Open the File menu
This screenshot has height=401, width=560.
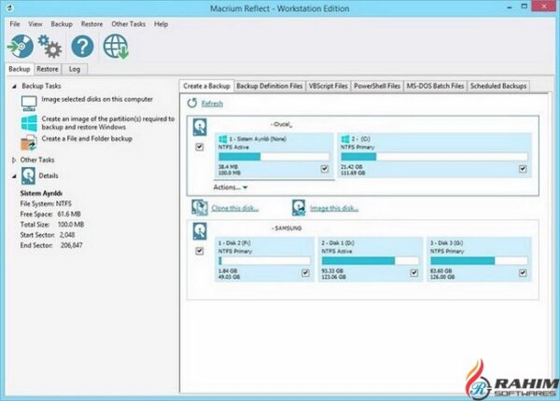(15, 24)
